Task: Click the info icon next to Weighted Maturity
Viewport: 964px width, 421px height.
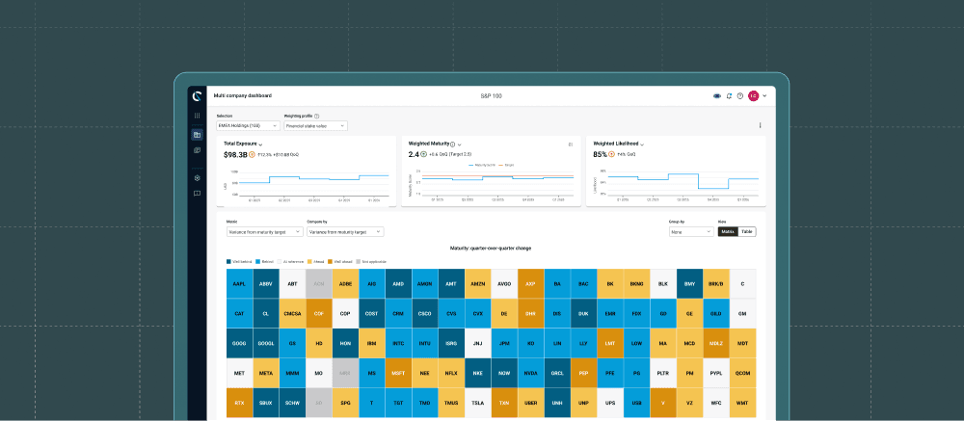Action: [x=452, y=144]
